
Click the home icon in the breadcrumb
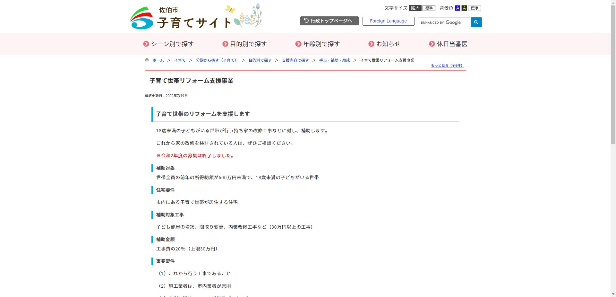[147, 60]
